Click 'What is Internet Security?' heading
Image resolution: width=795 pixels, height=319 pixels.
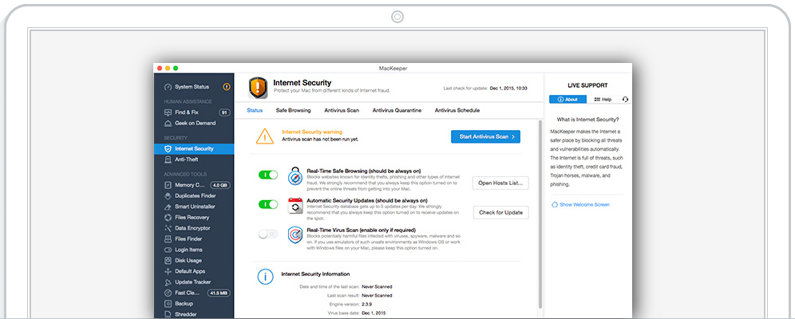587,120
